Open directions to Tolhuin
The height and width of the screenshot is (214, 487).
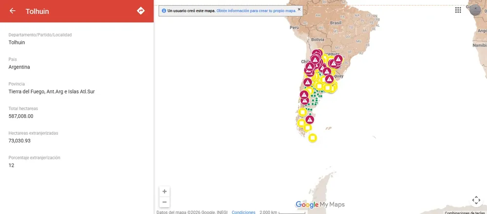[141, 11]
